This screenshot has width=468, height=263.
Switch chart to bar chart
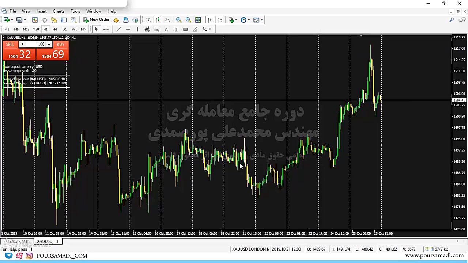coord(148,20)
